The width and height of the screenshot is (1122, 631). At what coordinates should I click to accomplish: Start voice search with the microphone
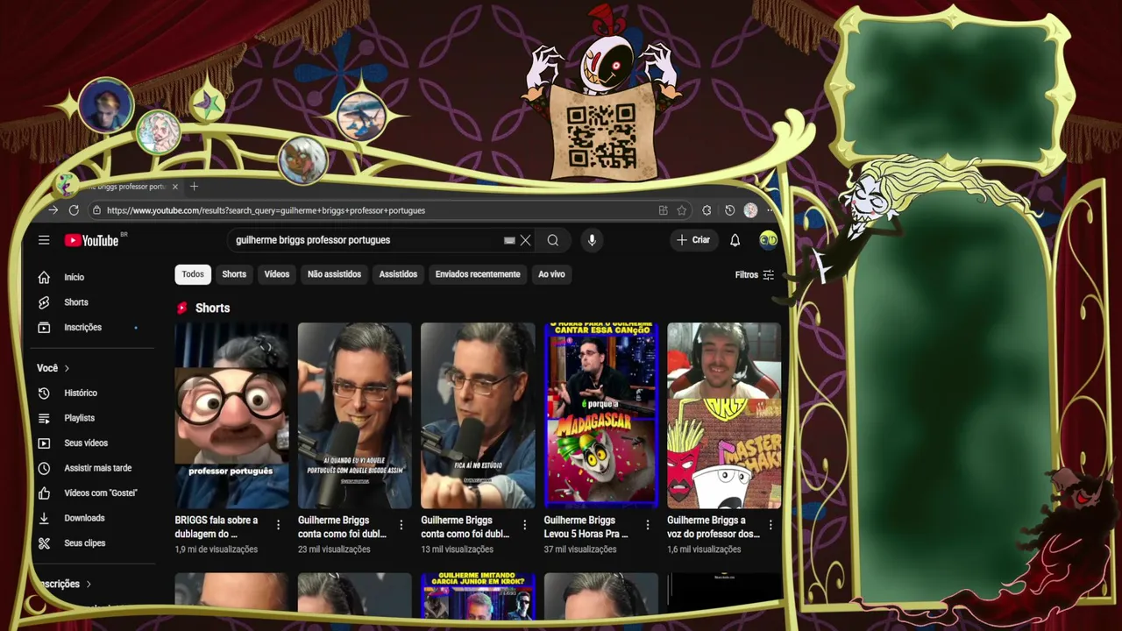click(592, 240)
